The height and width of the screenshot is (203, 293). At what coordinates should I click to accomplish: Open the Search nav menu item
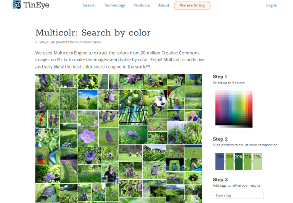coord(89,5)
